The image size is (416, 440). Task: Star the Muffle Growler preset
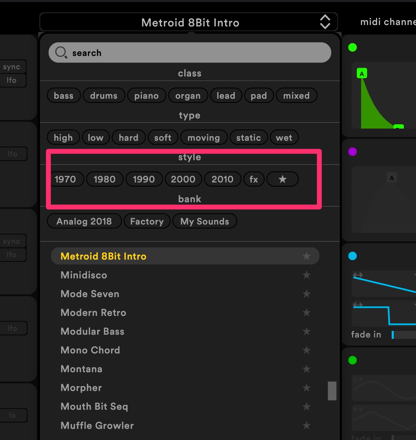click(x=306, y=425)
